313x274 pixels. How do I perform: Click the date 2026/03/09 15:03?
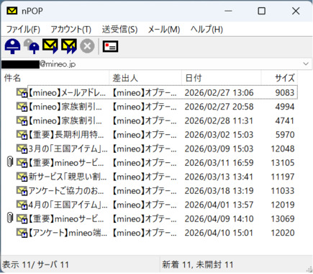pos(219,149)
